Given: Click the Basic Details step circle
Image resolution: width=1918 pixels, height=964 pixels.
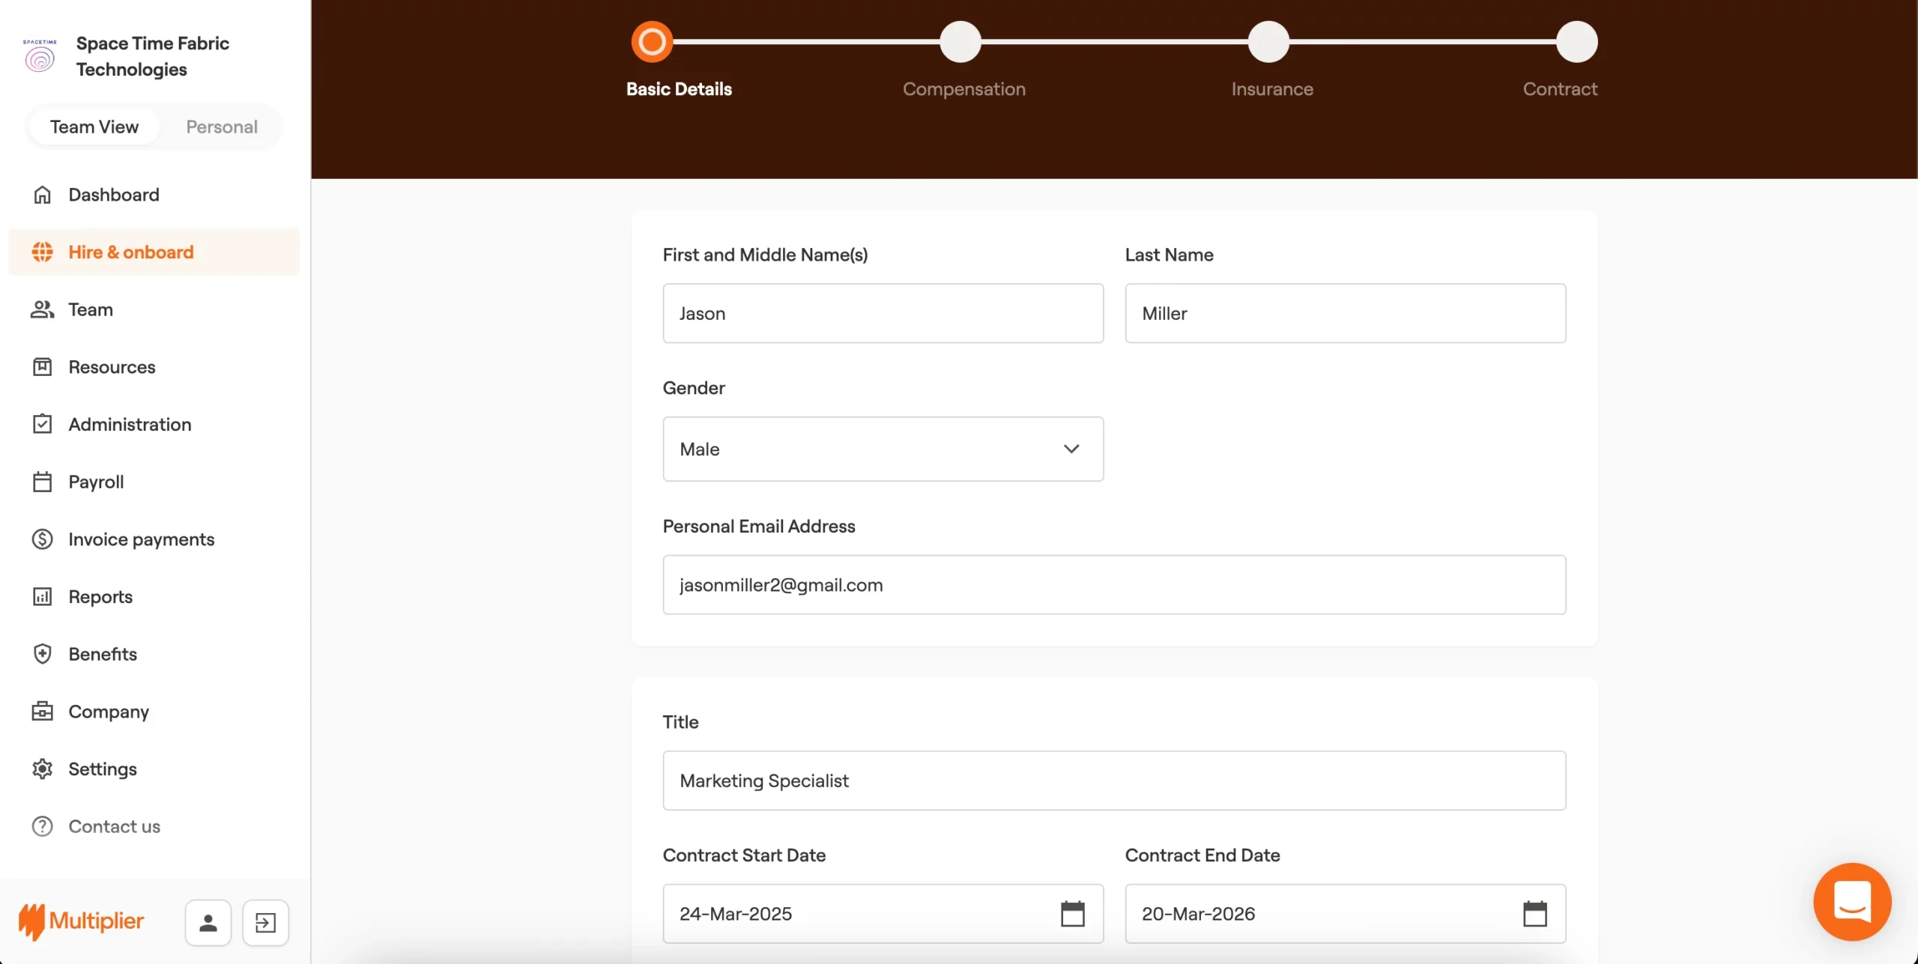Looking at the screenshot, I should (652, 42).
